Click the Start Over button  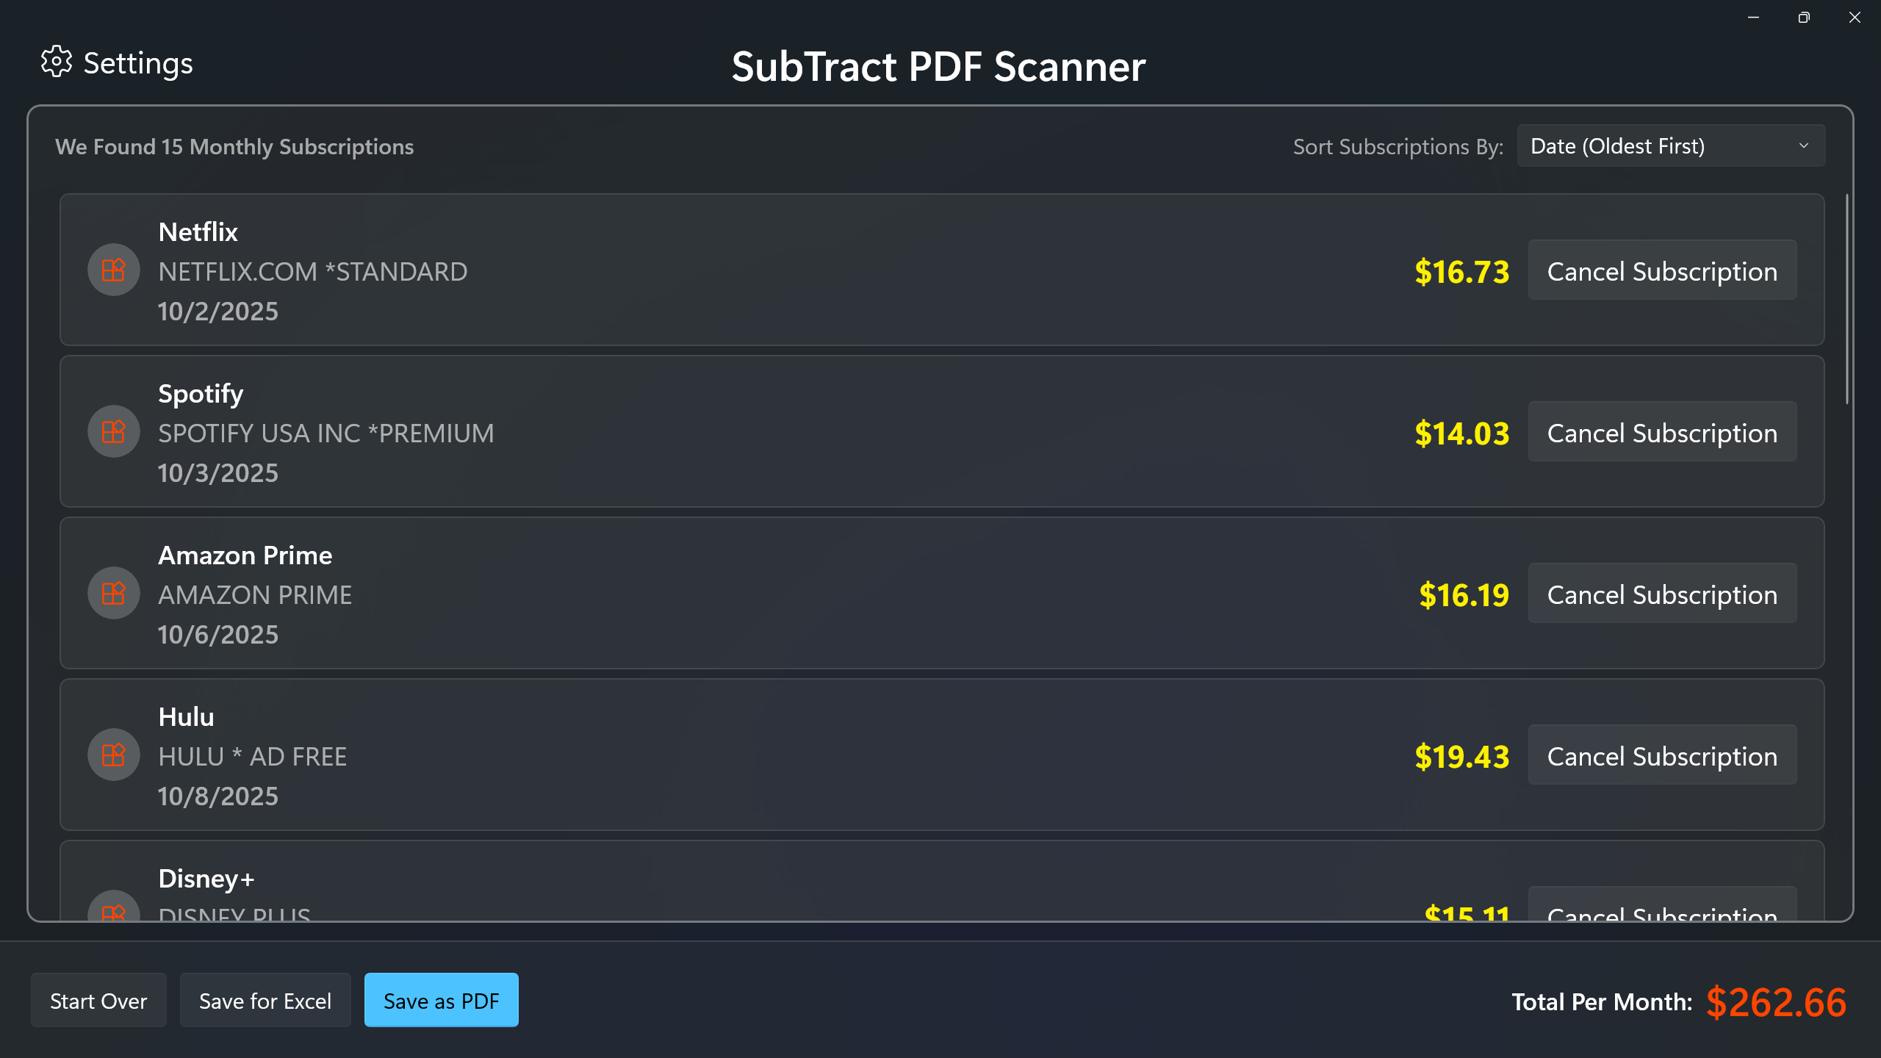coord(98,1000)
